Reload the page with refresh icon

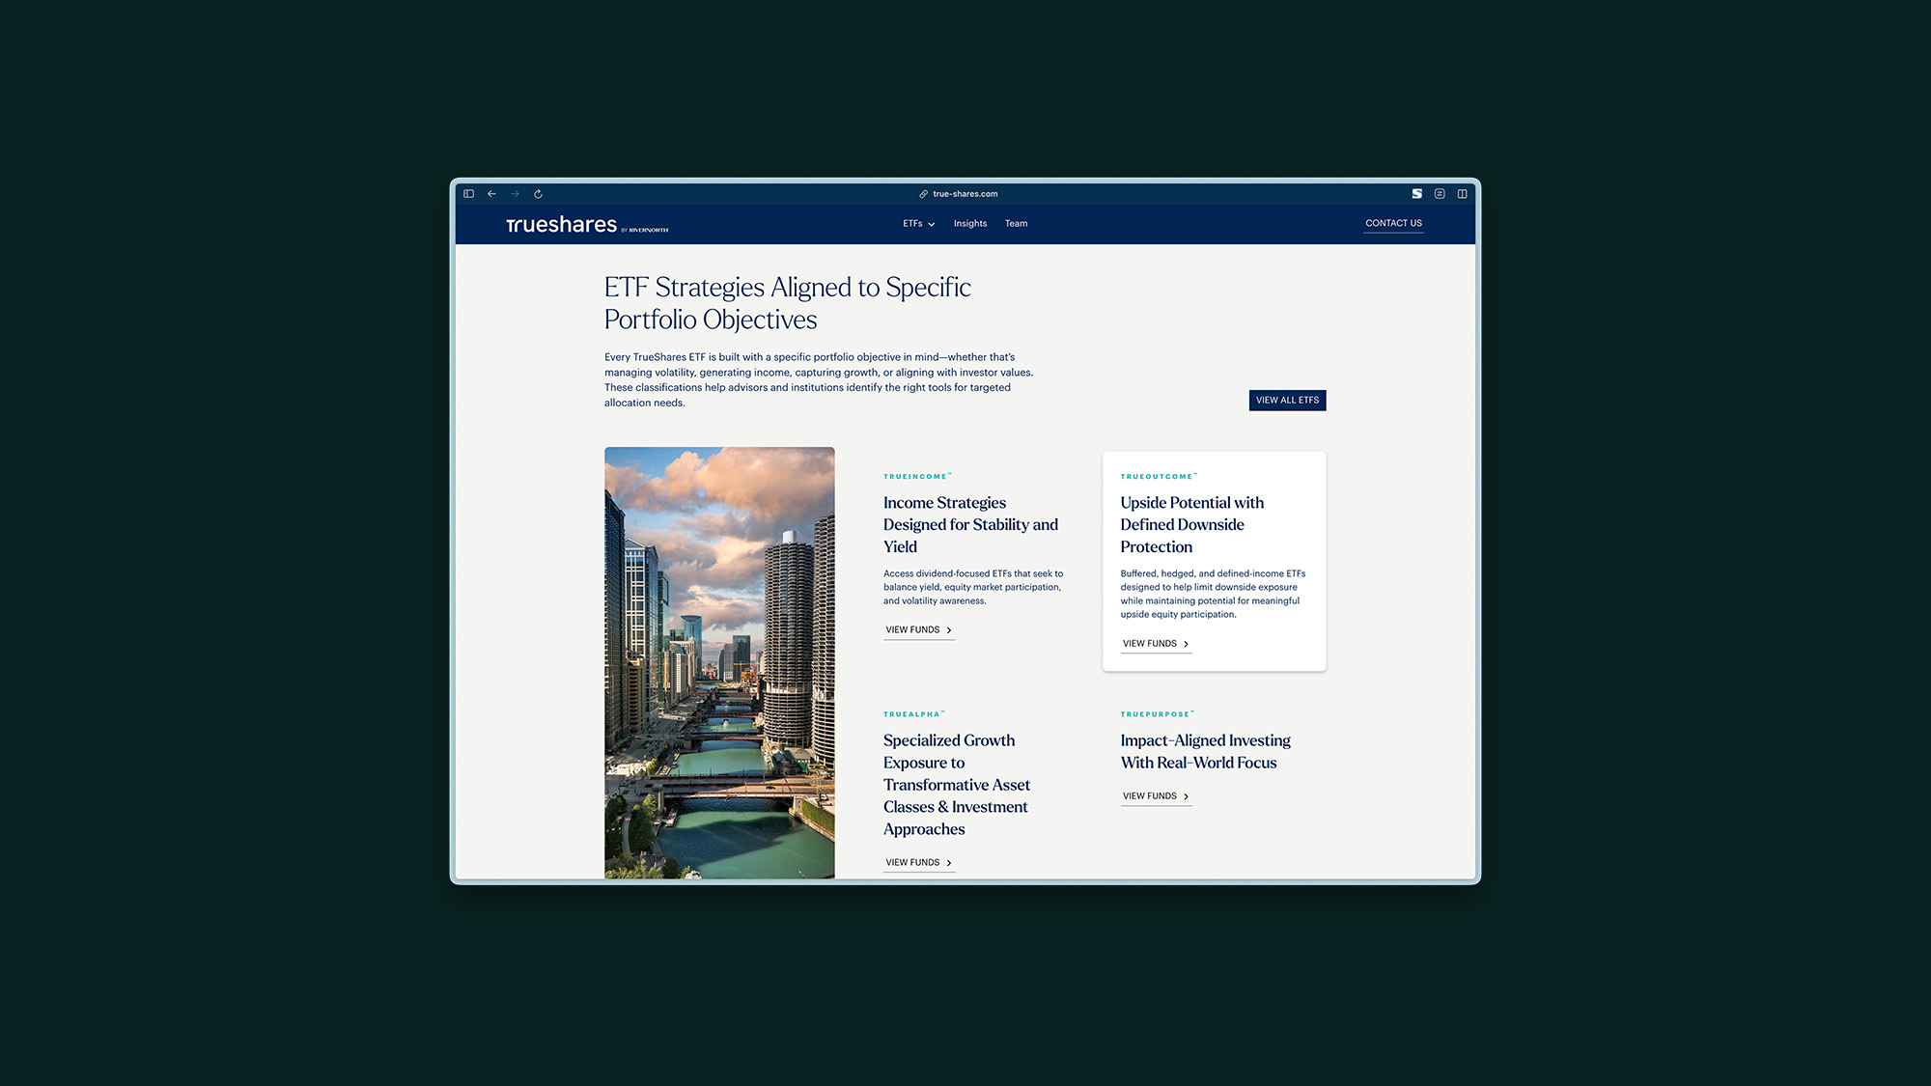point(538,194)
